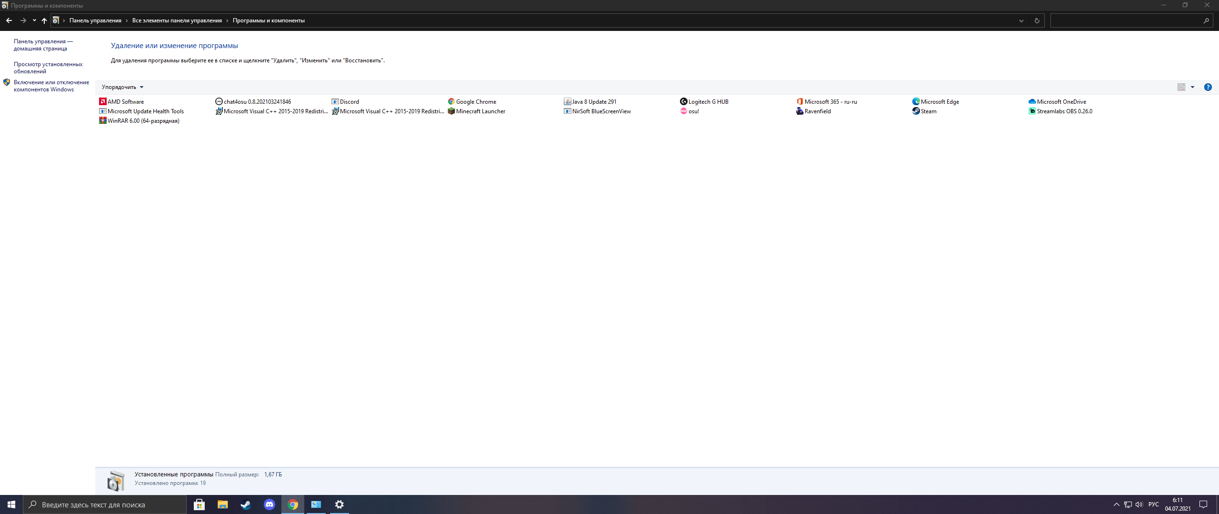1219x514 pixels.
Task: Click 'Удаление или изменение программы' heading
Action: click(x=174, y=45)
